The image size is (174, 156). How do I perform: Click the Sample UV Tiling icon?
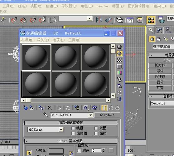pyautogui.click(x=120, y=66)
